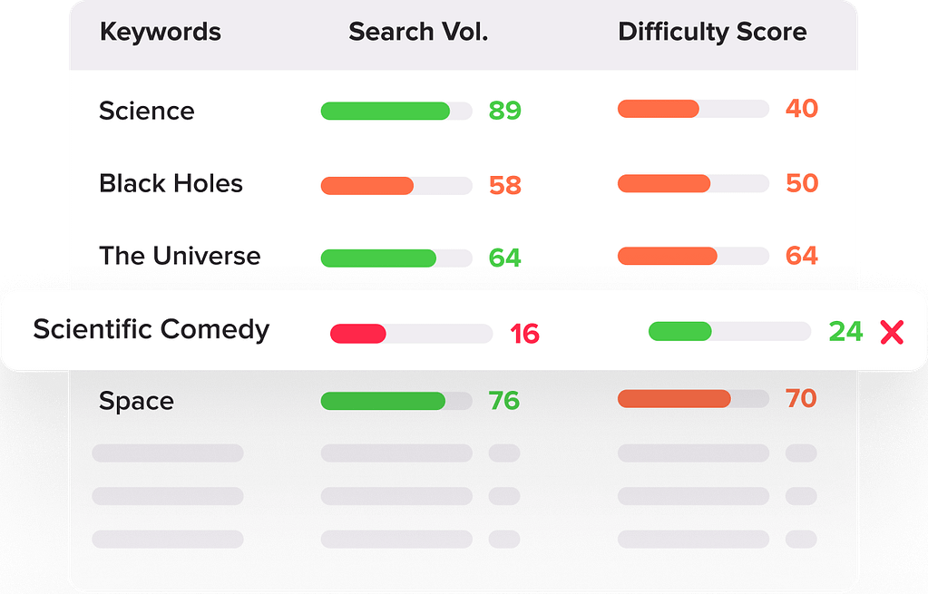Click Scientific Comedy green difficulty bar
Image resolution: width=928 pixels, height=594 pixels.
point(729,332)
